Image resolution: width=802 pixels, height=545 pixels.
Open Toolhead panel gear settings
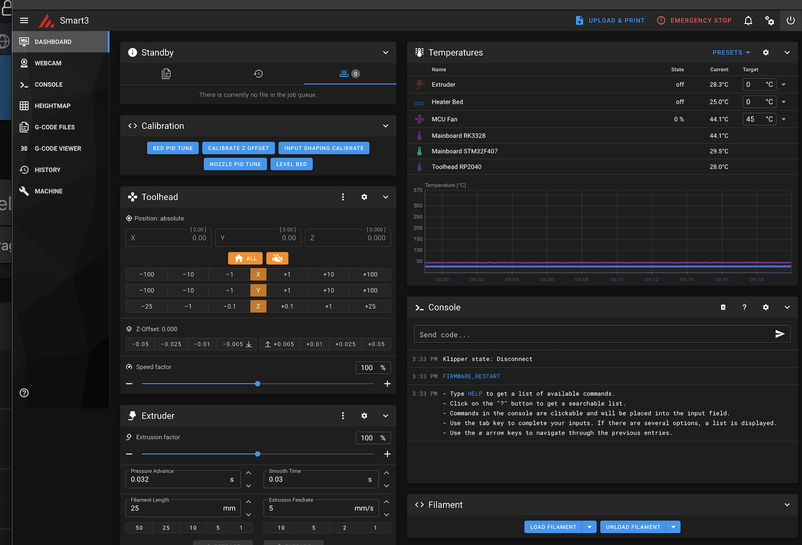tap(364, 197)
